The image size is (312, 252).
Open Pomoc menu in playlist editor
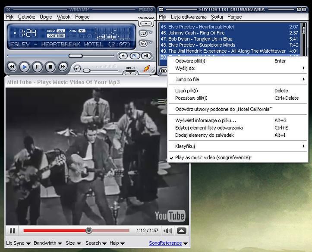(x=235, y=17)
